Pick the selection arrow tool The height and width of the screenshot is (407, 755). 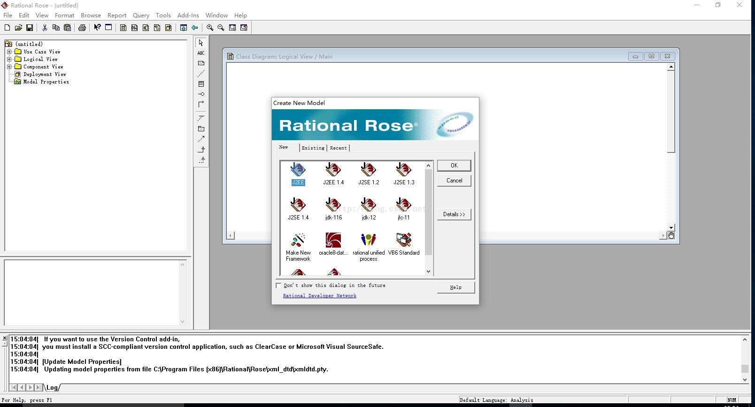201,43
